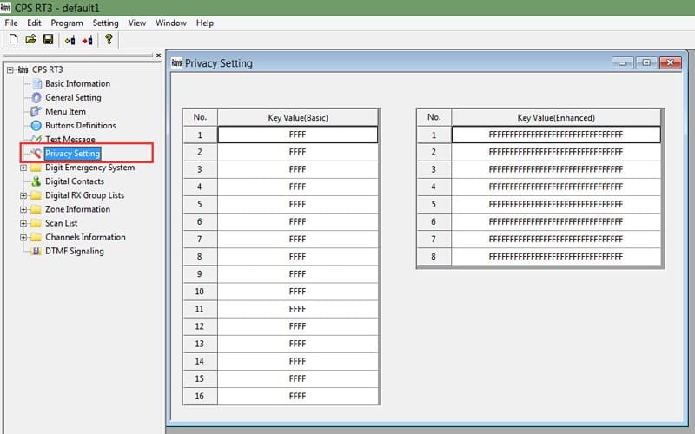Click the Scan List folder icon
Screen dimensions: 695x434
36,223
